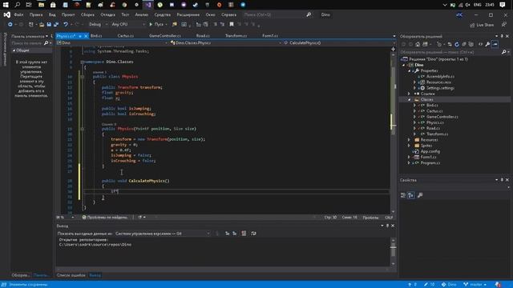Open the Справка menu
513x288 pixels.
click(x=228, y=14)
